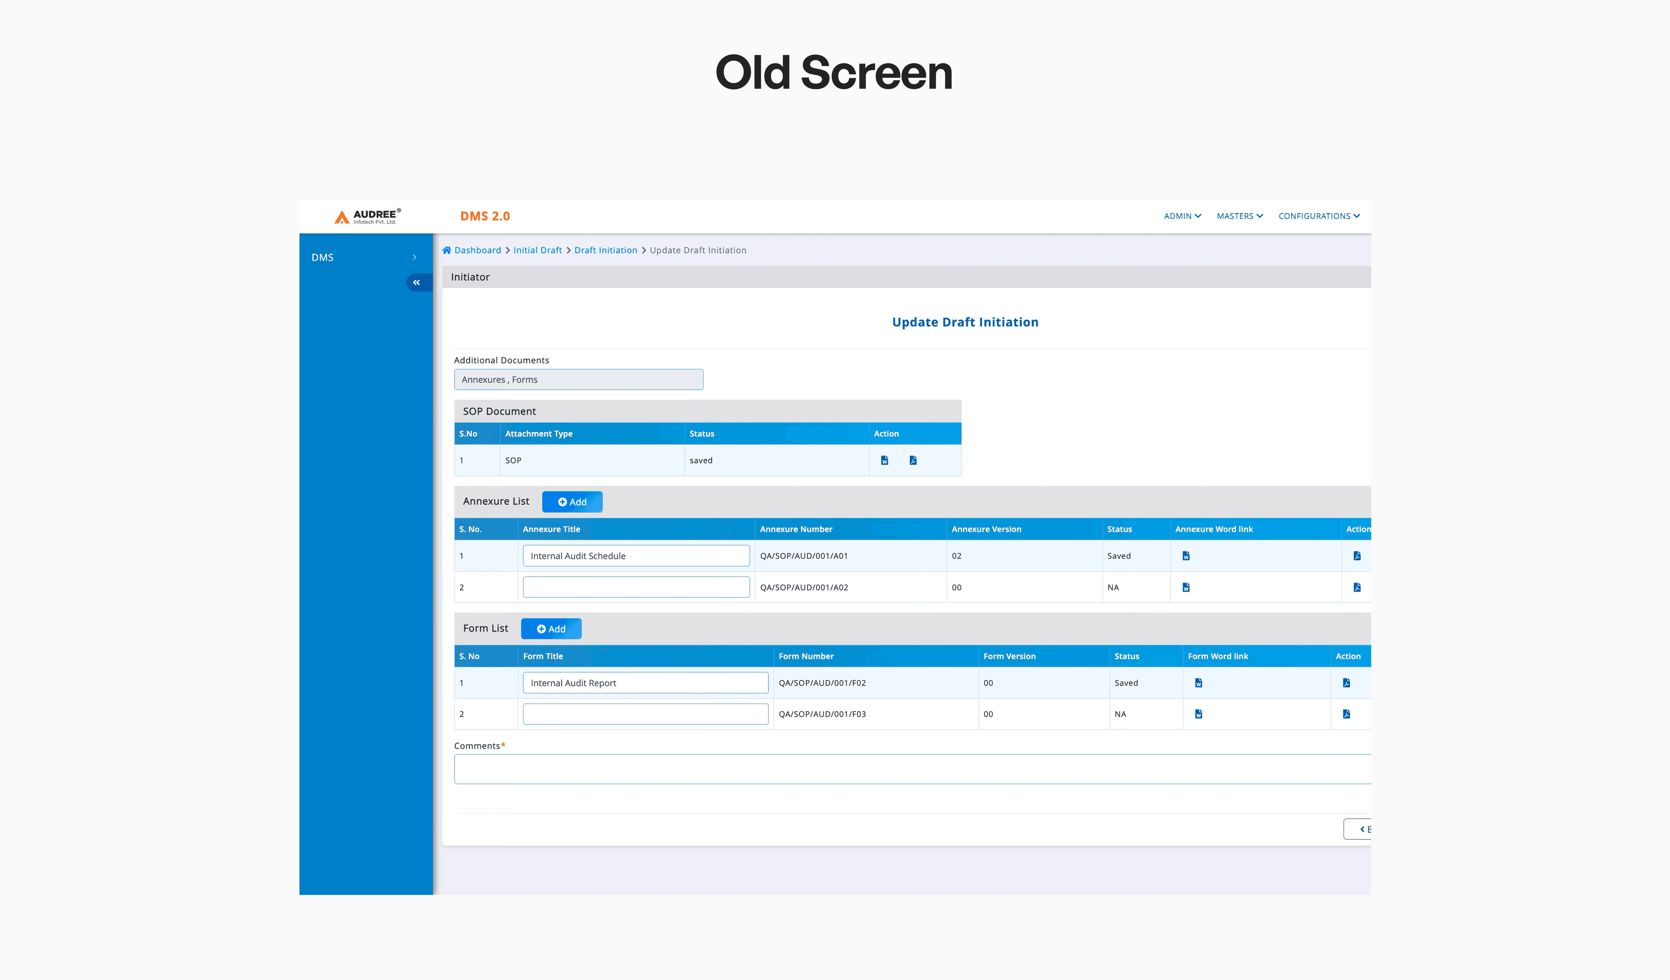Click Initial Draft breadcrumb link

pyautogui.click(x=537, y=250)
